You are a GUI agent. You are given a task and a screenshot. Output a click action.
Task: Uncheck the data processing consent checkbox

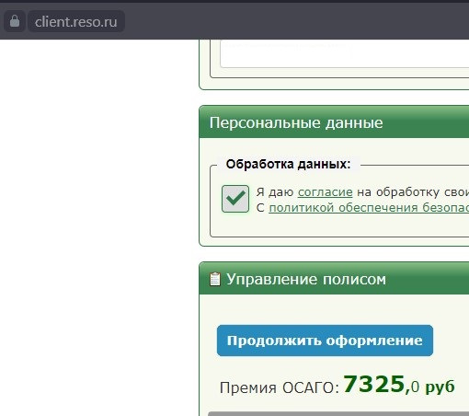tap(235, 199)
